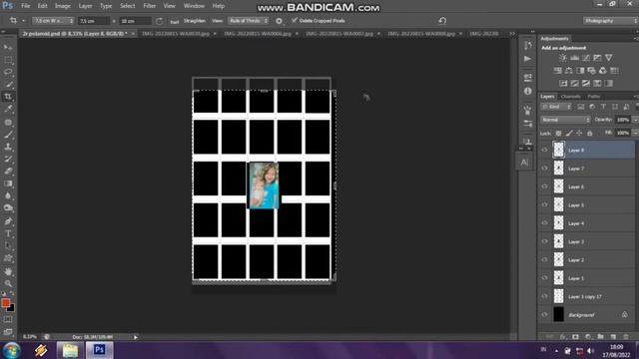Click the background black color swatch
The width and height of the screenshot is (639, 359).
tap(11, 308)
